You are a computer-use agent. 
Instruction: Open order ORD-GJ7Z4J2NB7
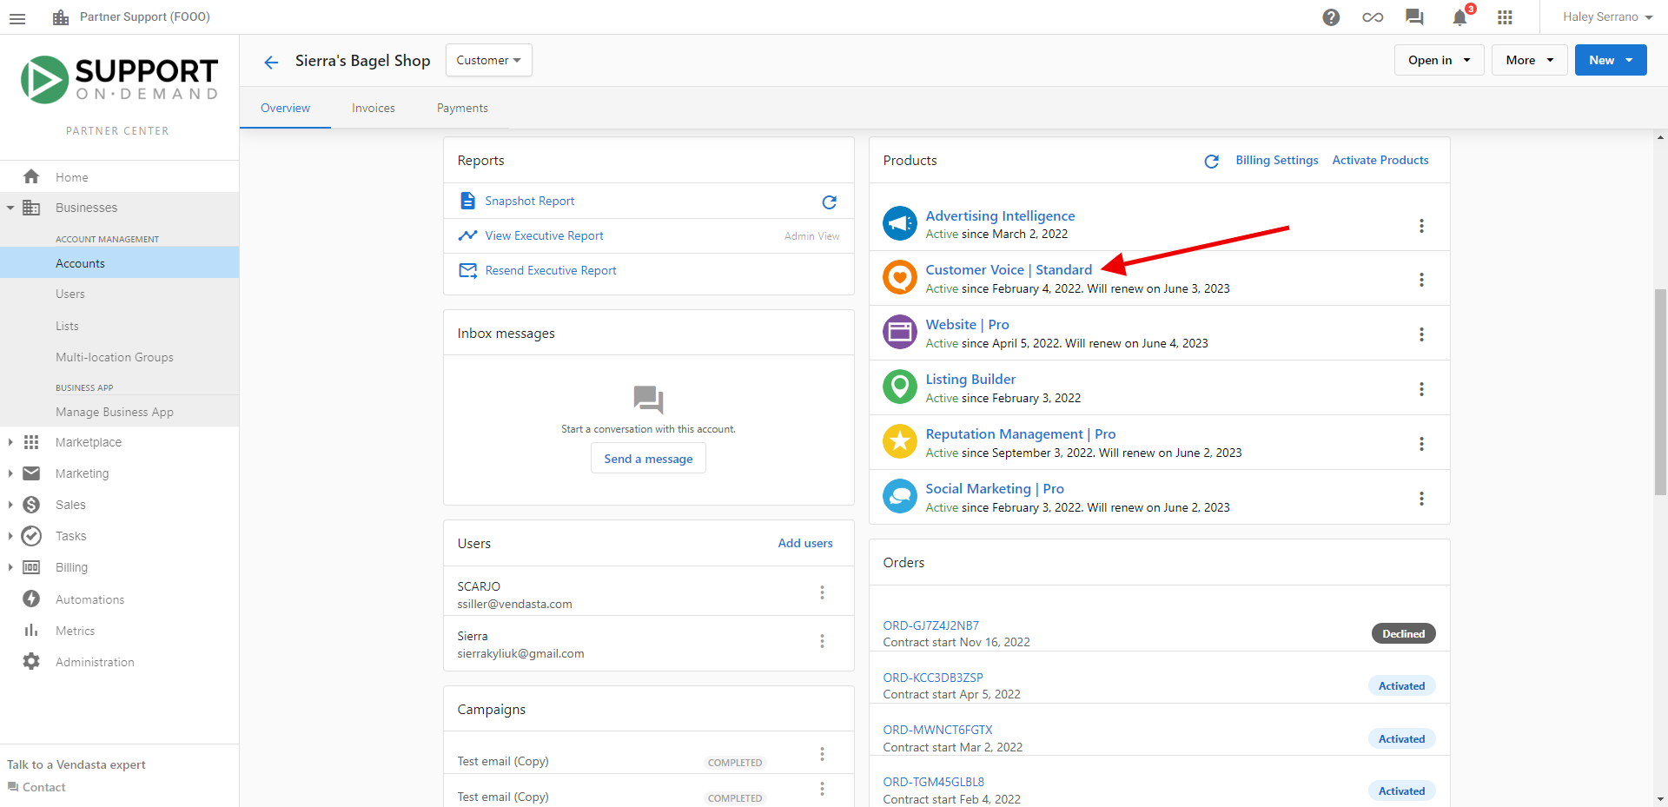pos(930,625)
